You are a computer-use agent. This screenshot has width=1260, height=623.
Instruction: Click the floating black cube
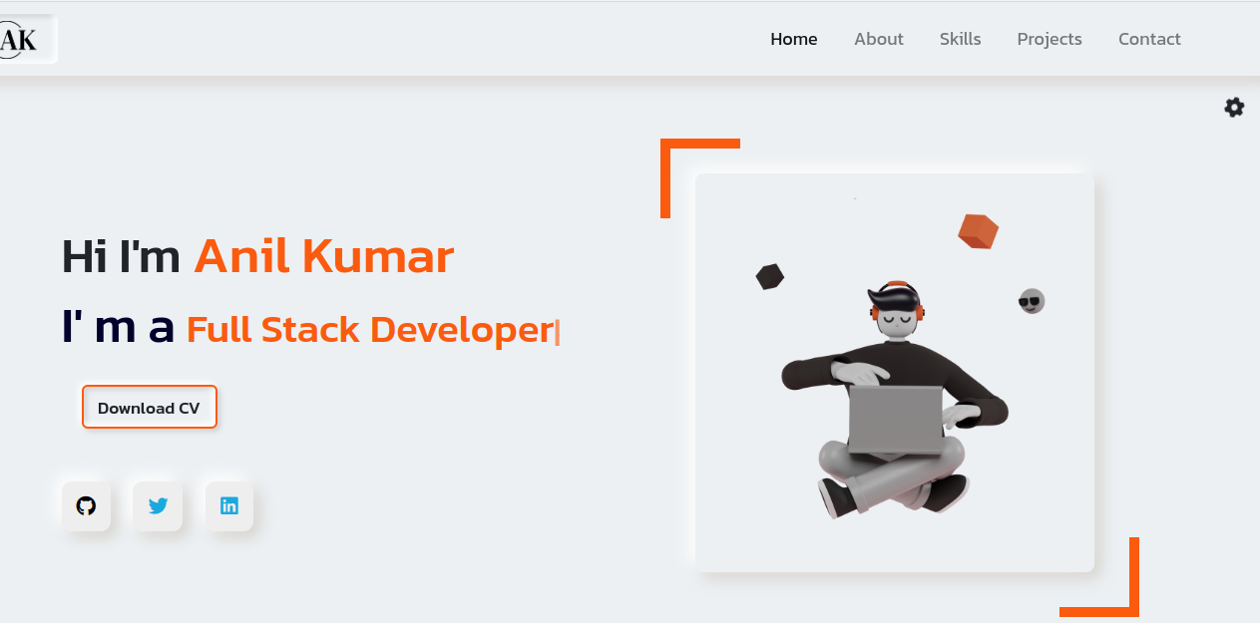pos(769,277)
